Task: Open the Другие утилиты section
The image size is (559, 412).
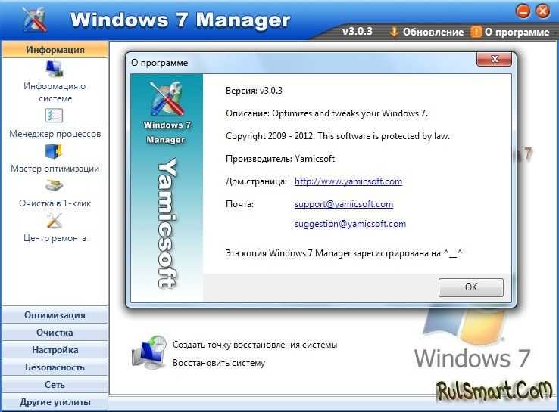Action: point(55,402)
